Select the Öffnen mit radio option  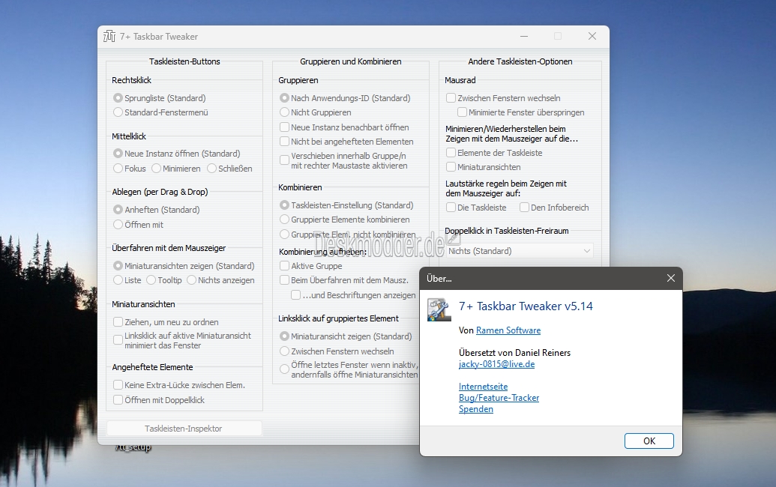click(118, 225)
